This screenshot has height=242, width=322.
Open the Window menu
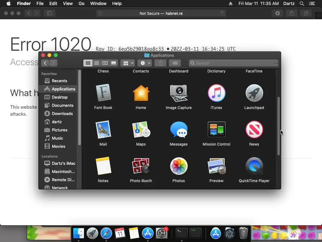(x=98, y=3)
